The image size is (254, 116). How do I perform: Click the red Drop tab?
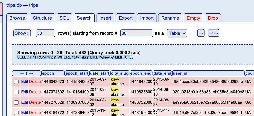coord(213,18)
